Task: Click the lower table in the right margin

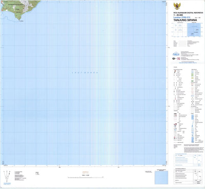Action: (x=188, y=176)
